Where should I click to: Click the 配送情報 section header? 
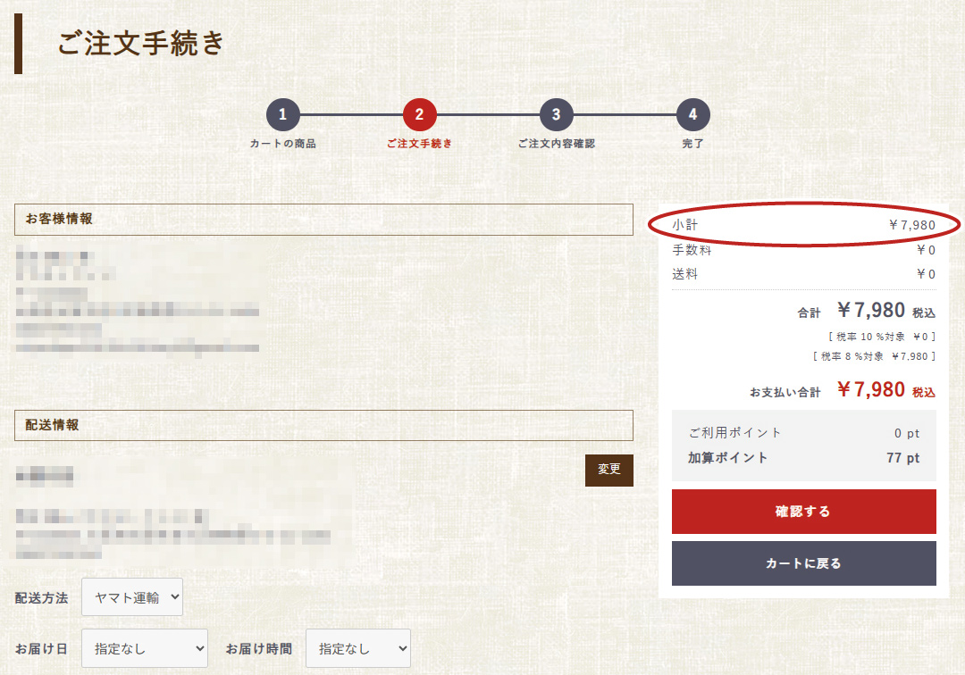pyautogui.click(x=323, y=426)
